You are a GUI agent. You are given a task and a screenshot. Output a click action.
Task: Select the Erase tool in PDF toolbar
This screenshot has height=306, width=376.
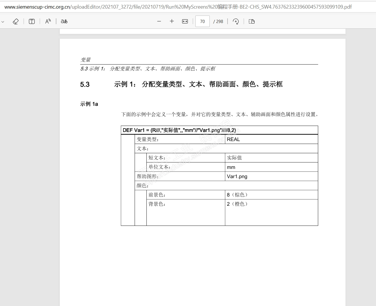coord(16,21)
